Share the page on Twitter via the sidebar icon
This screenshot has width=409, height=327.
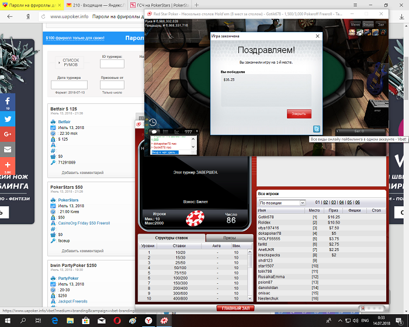click(8, 119)
